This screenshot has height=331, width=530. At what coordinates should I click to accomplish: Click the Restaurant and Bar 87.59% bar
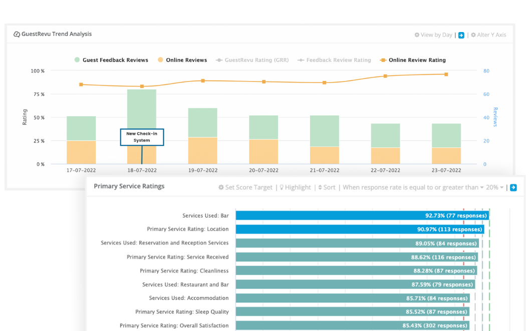point(355,284)
